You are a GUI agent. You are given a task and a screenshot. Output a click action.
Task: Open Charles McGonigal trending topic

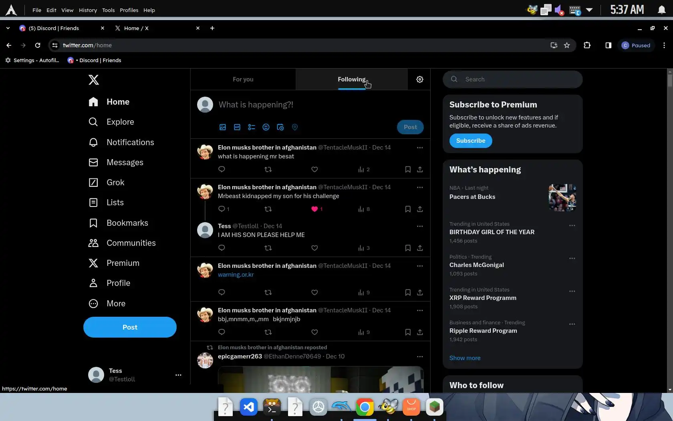point(477,265)
